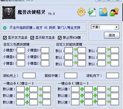Click the 鼠标中键 input field
This screenshot has width=123, height=109.
point(71,76)
